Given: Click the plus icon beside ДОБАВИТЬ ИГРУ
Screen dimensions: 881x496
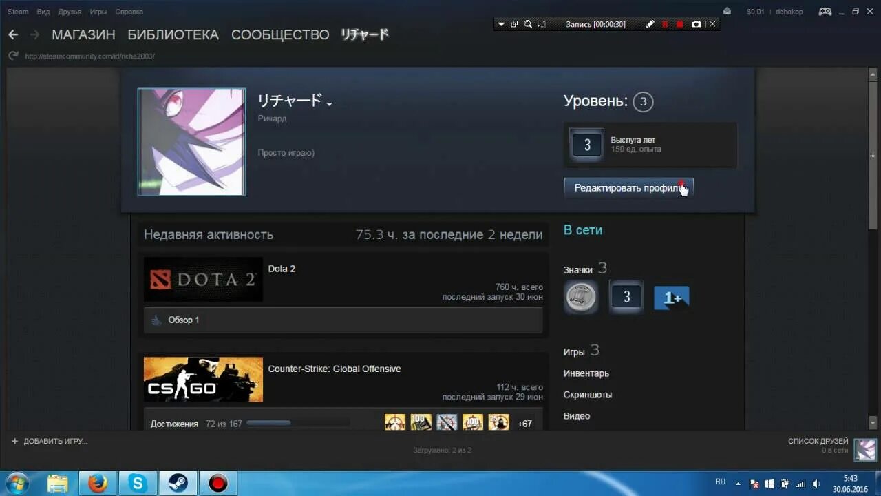Looking at the screenshot, I should (14, 441).
